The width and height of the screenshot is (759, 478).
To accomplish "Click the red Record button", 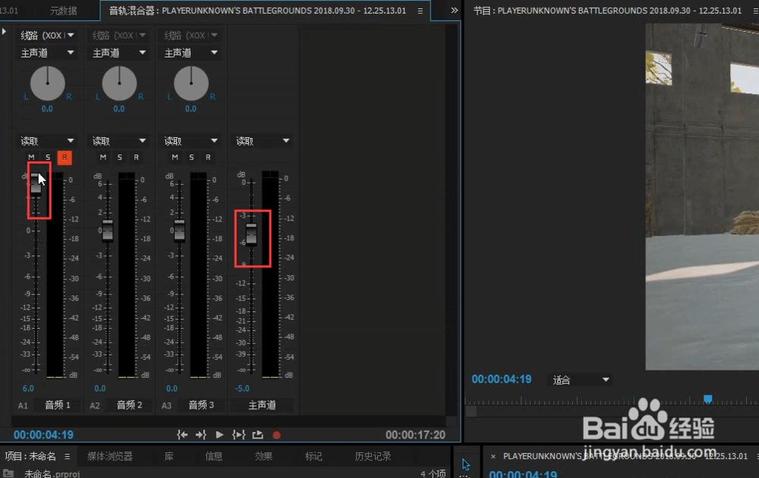I will click(x=276, y=435).
